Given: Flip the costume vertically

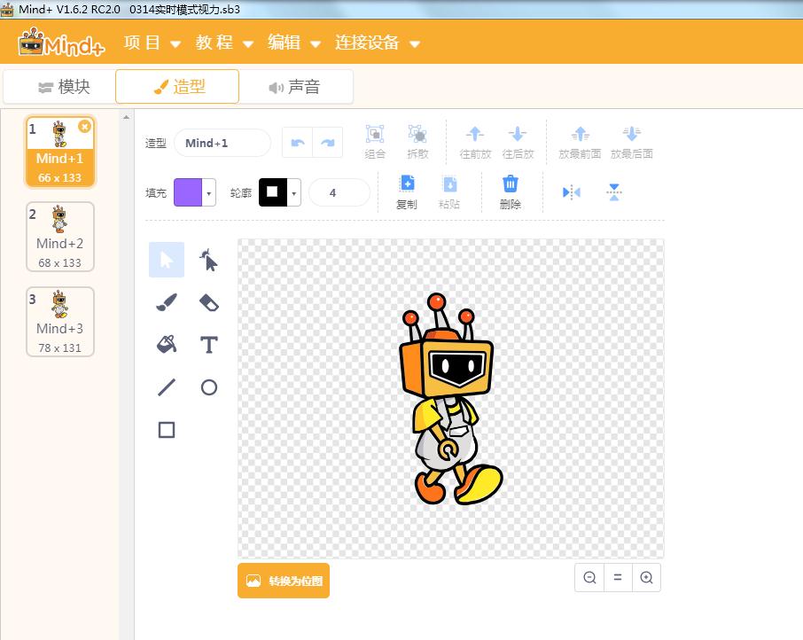Looking at the screenshot, I should click(613, 192).
